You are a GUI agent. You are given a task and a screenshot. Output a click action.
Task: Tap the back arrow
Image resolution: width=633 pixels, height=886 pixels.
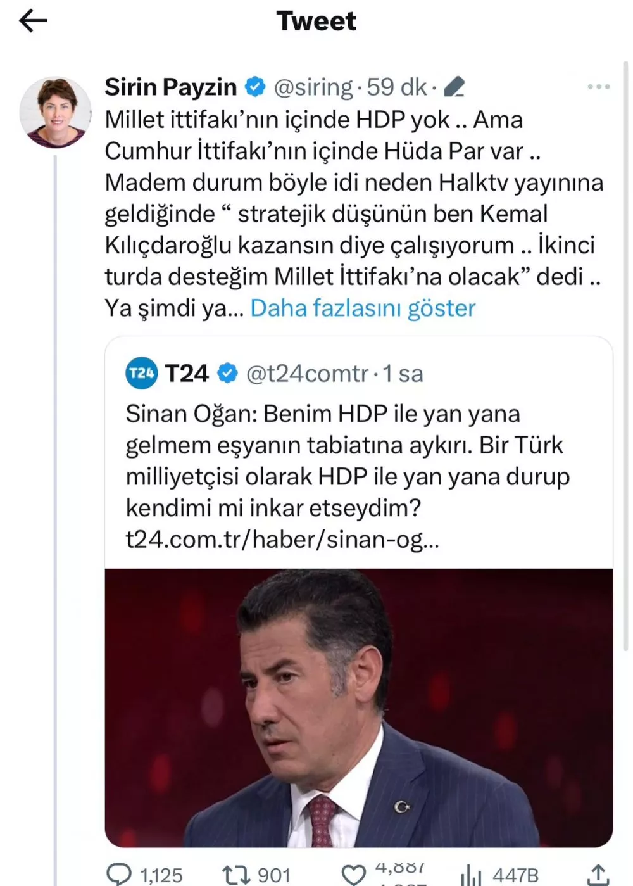(x=33, y=21)
